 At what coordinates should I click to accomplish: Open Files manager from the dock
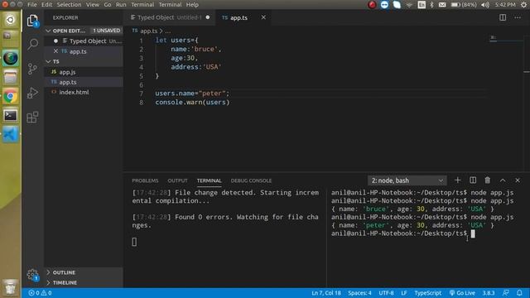pyautogui.click(x=11, y=77)
